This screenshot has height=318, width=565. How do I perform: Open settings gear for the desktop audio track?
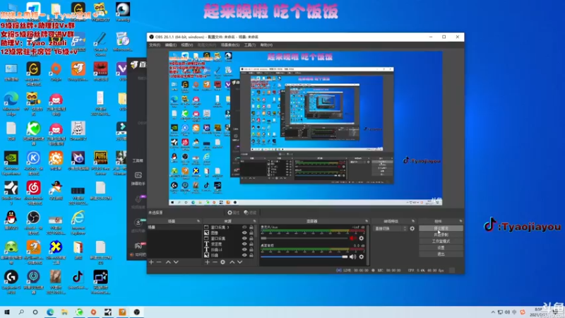pyautogui.click(x=362, y=257)
